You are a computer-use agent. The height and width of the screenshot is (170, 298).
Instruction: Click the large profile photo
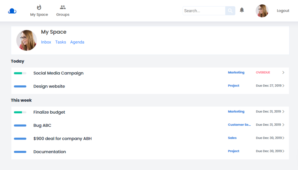point(26,40)
